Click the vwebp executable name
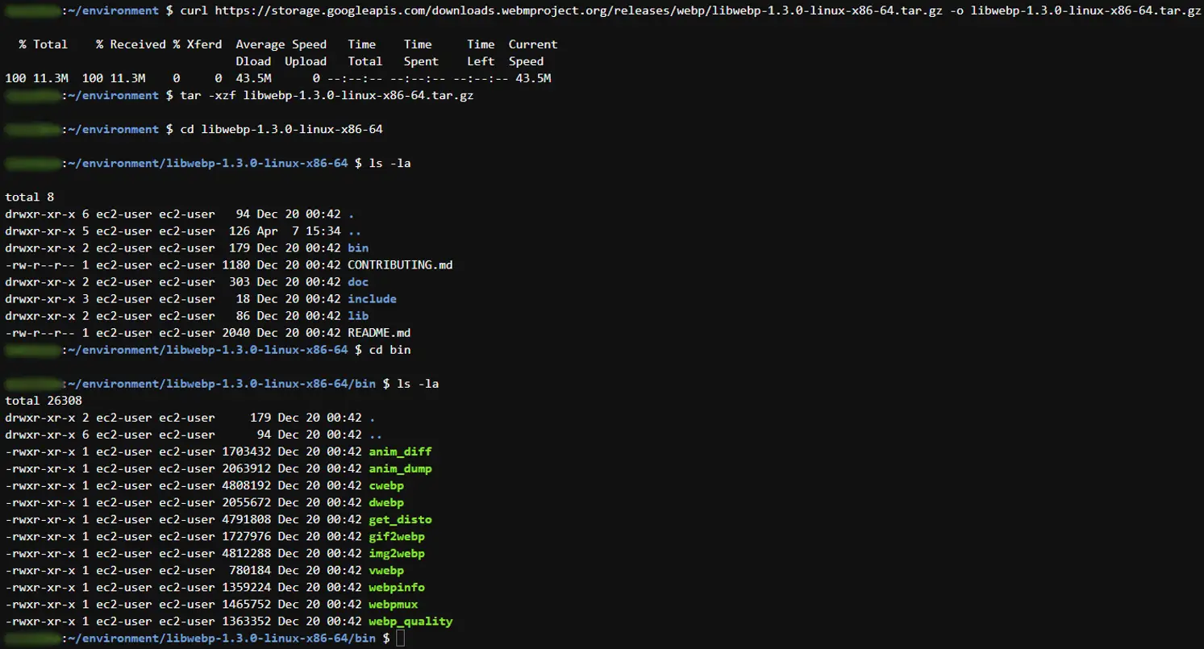 (x=386, y=571)
